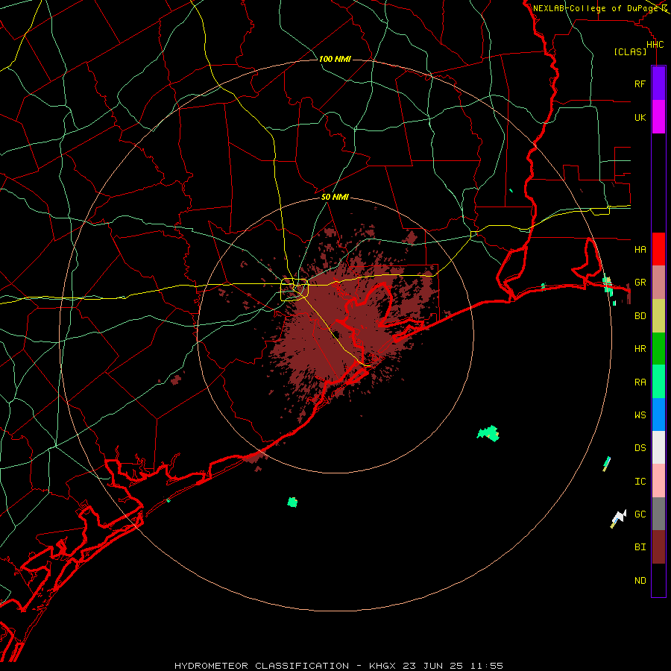Click the HR legend label
Image resolution: width=671 pixels, height=671 pixels.
[640, 349]
